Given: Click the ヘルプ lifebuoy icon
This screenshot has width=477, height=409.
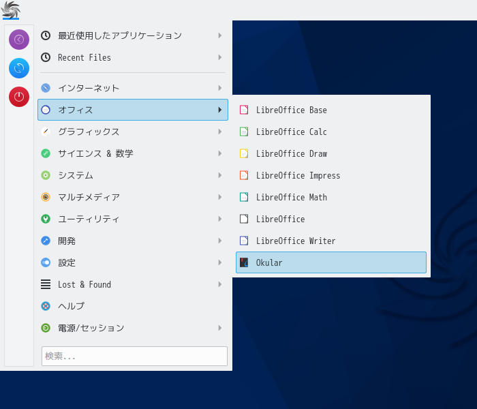Looking at the screenshot, I should 46,306.
